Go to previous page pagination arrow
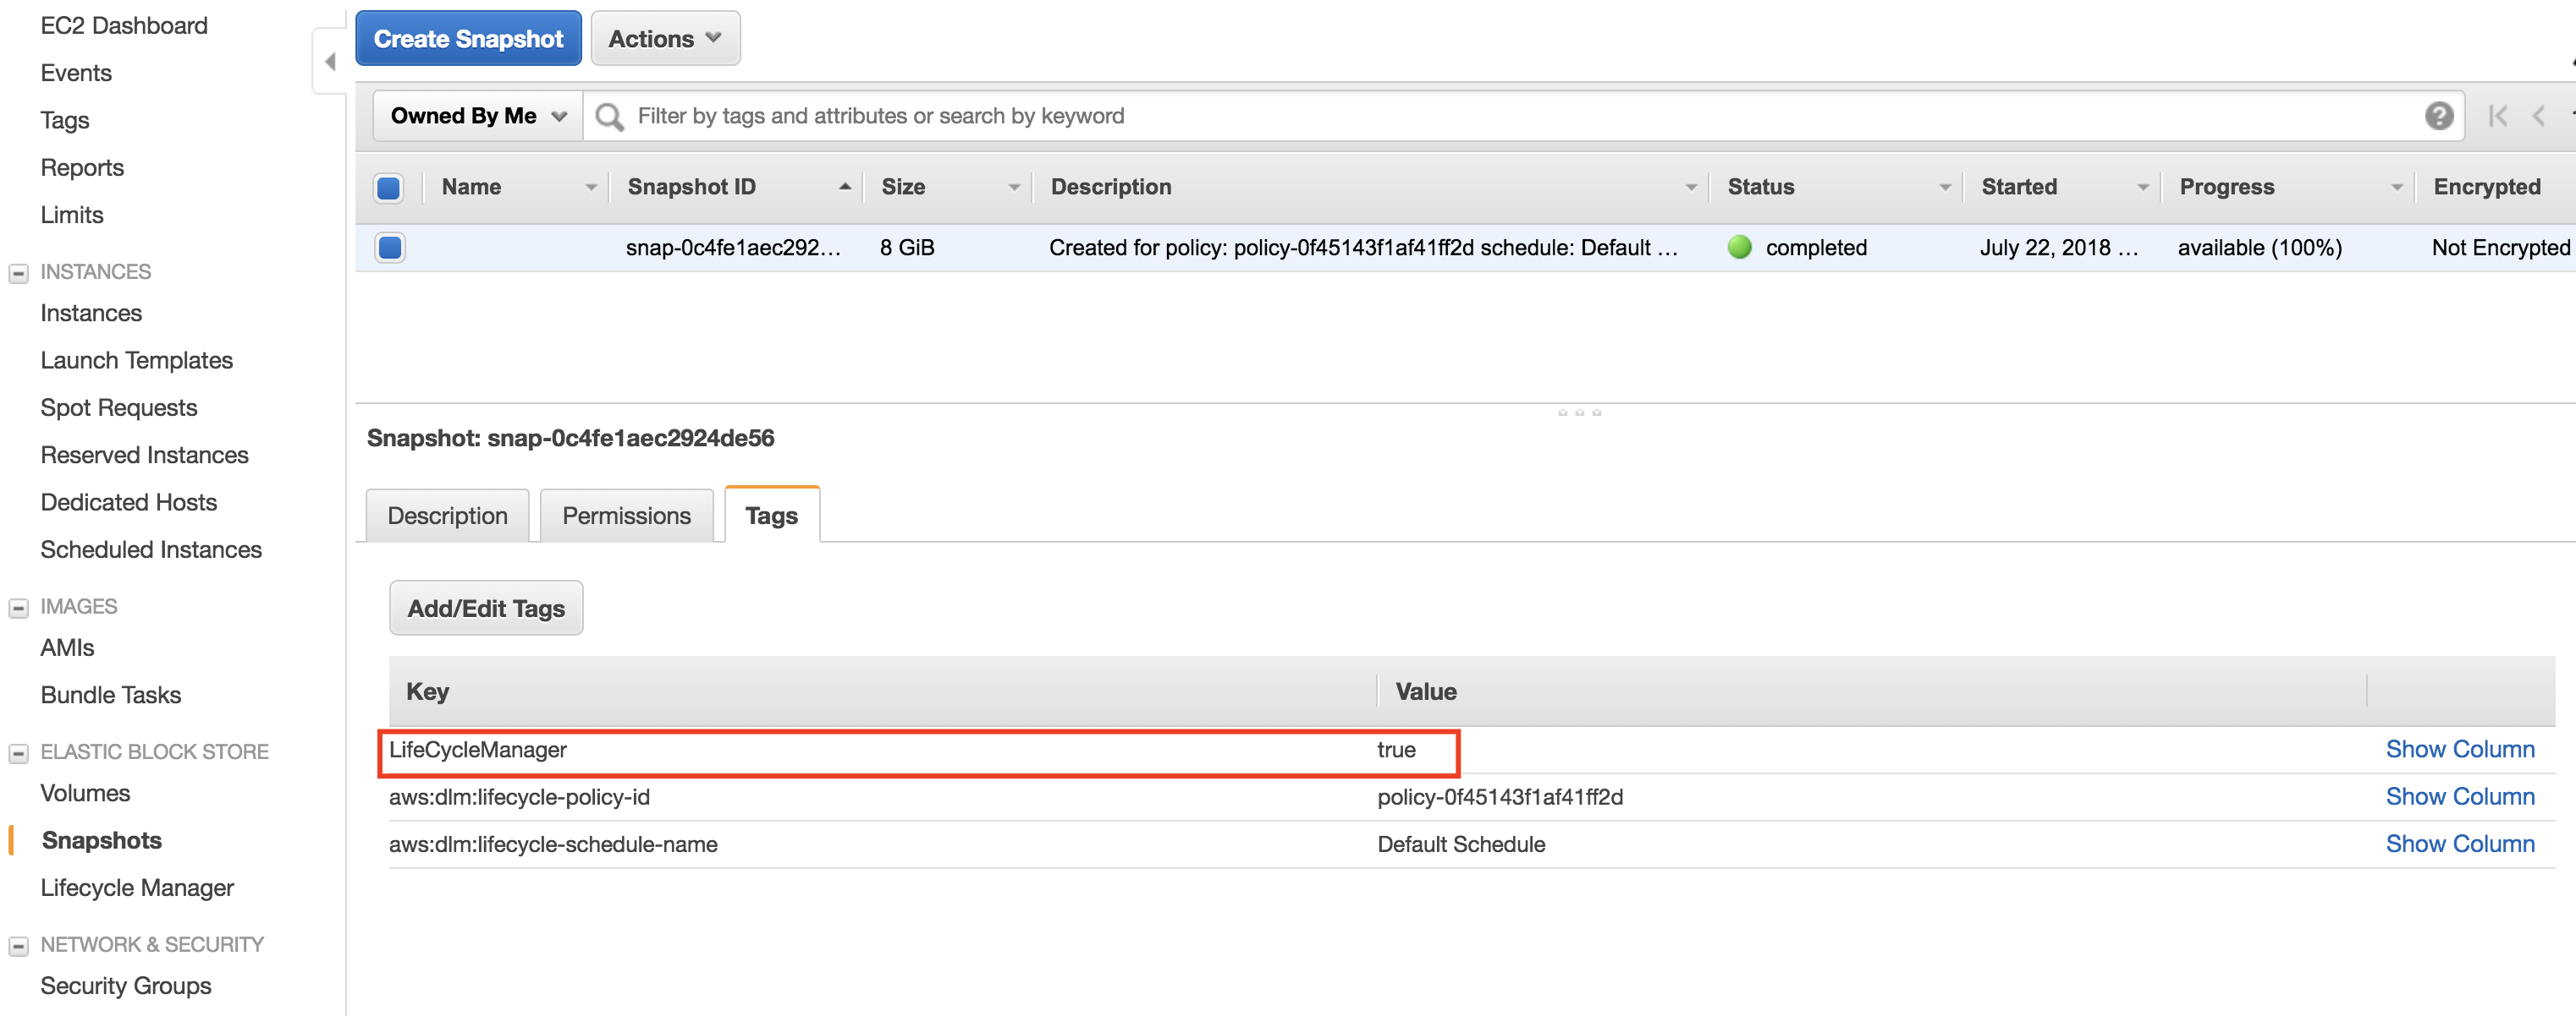 [x=2538, y=117]
